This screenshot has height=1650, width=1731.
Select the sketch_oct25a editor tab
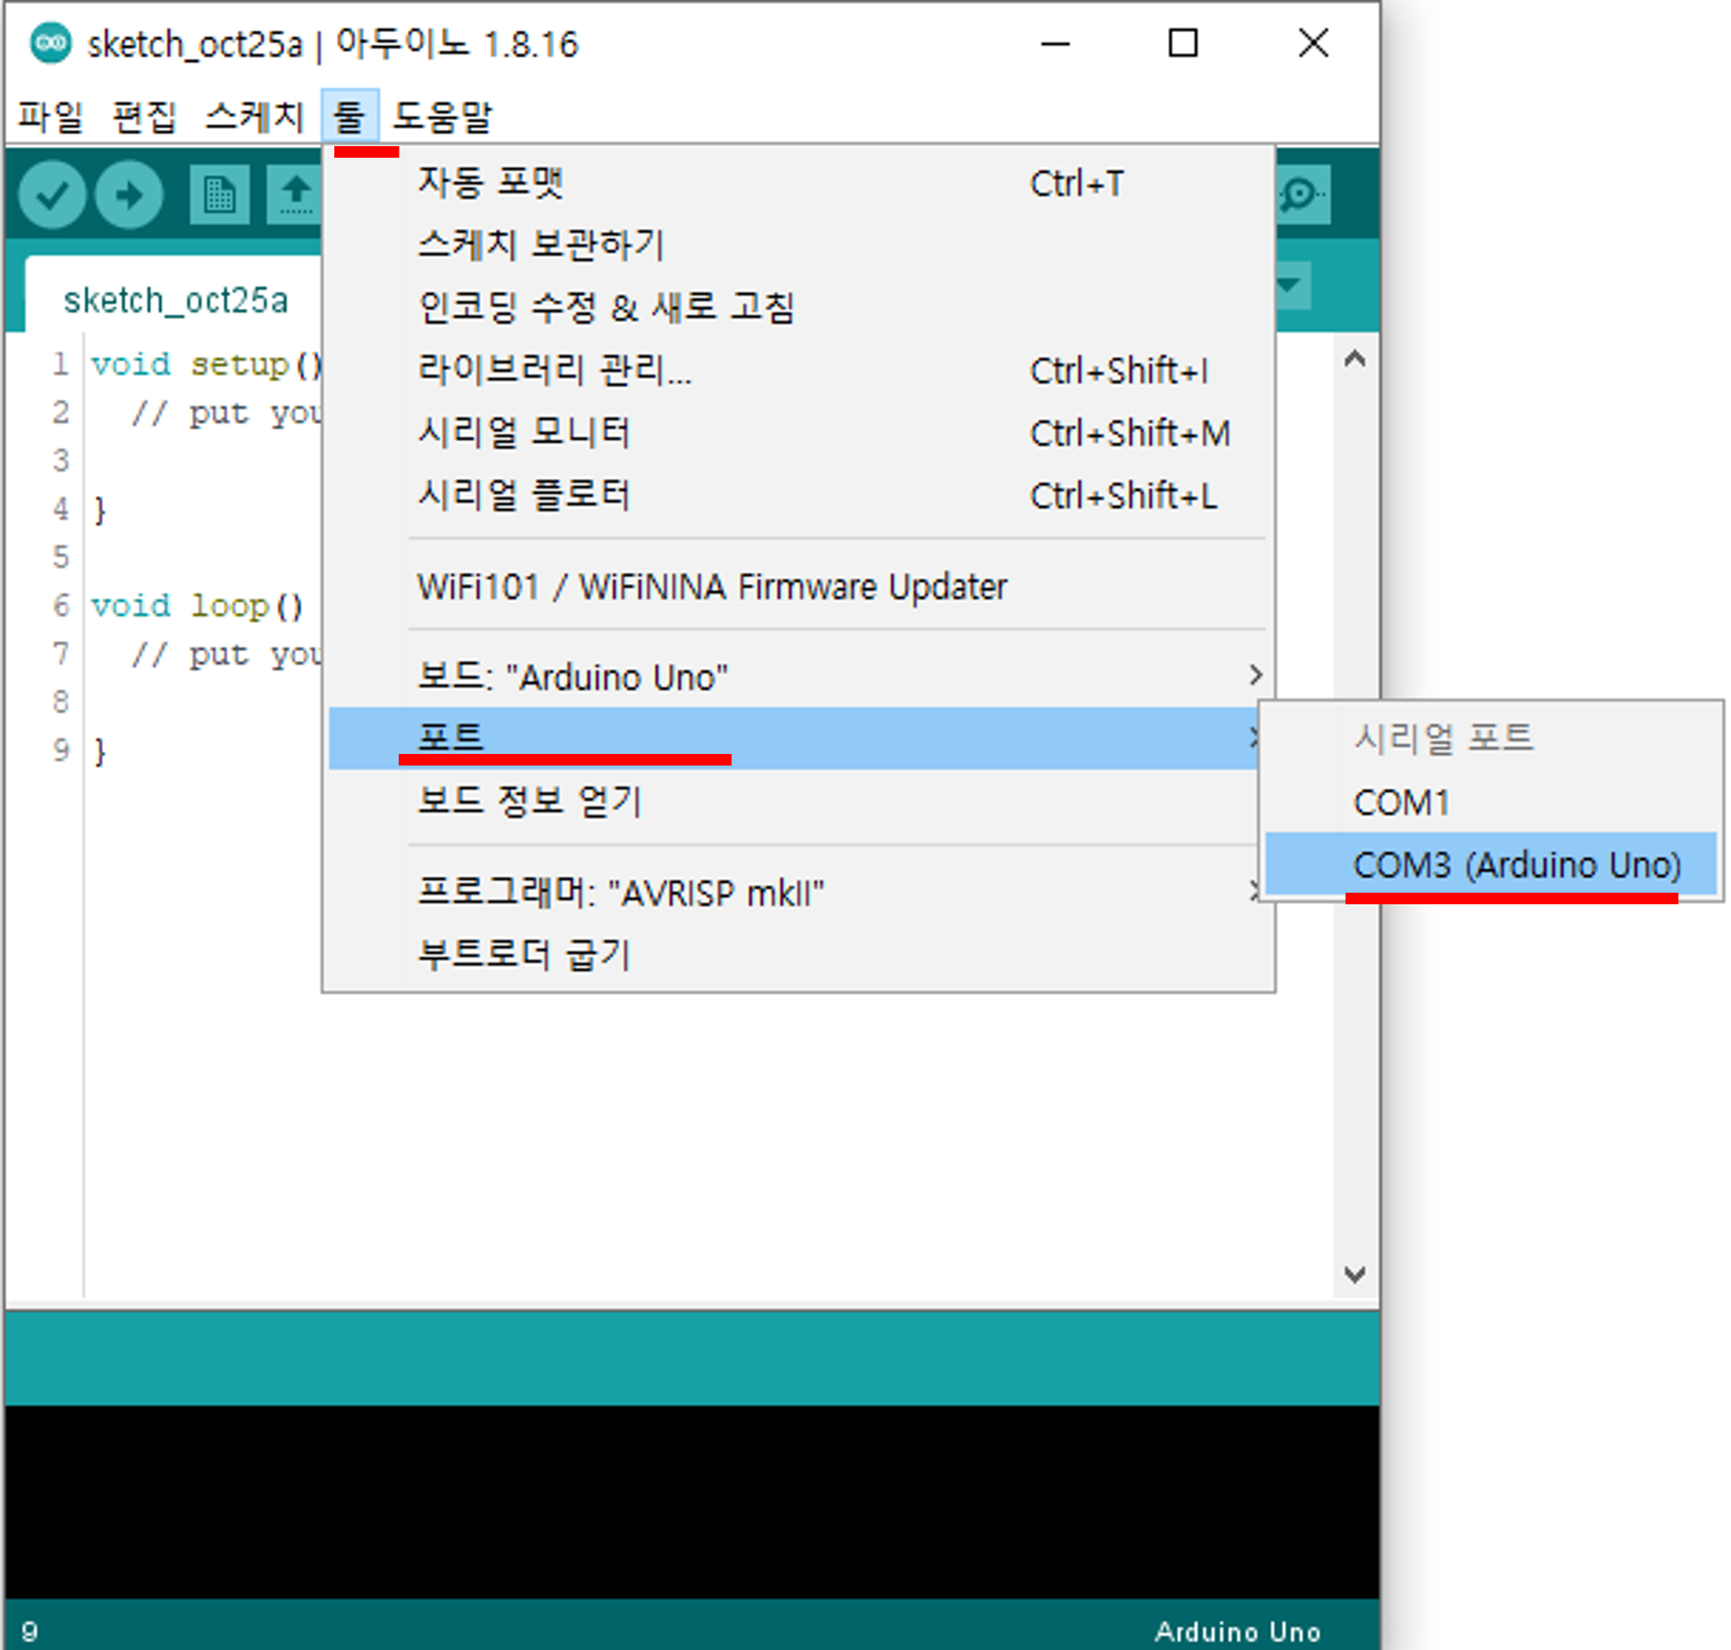coord(175,301)
